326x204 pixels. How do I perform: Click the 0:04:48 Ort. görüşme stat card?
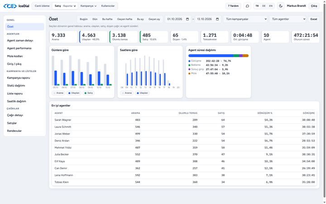245,37
